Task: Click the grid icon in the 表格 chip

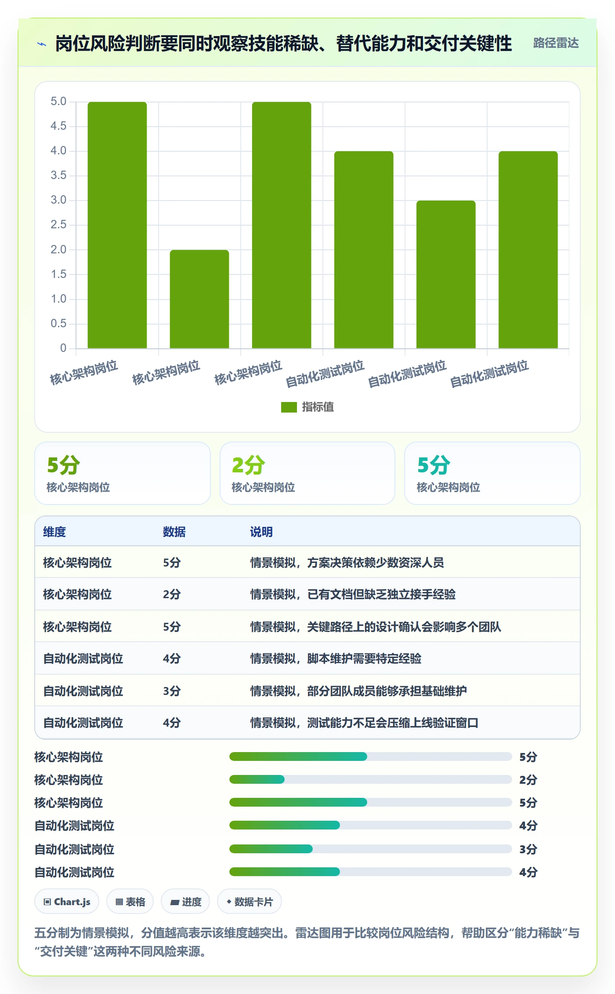Action: coord(119,902)
